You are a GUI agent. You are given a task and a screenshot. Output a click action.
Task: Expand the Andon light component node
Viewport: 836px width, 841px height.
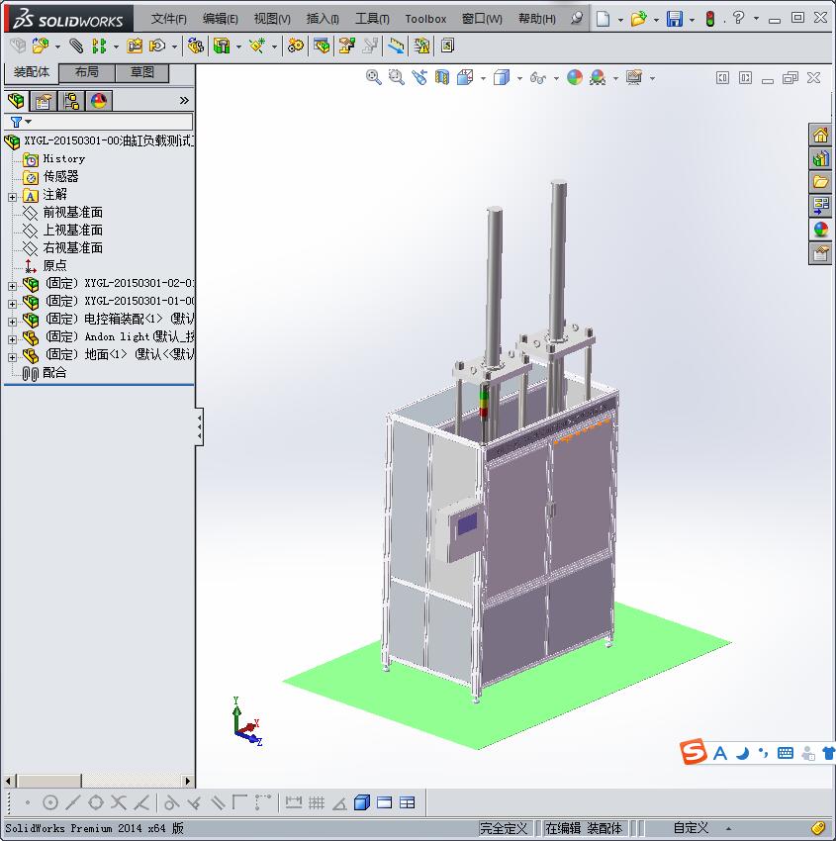coord(12,338)
